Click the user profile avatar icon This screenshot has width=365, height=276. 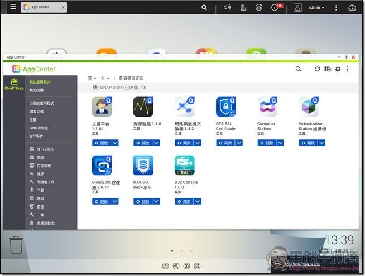[x=297, y=7]
